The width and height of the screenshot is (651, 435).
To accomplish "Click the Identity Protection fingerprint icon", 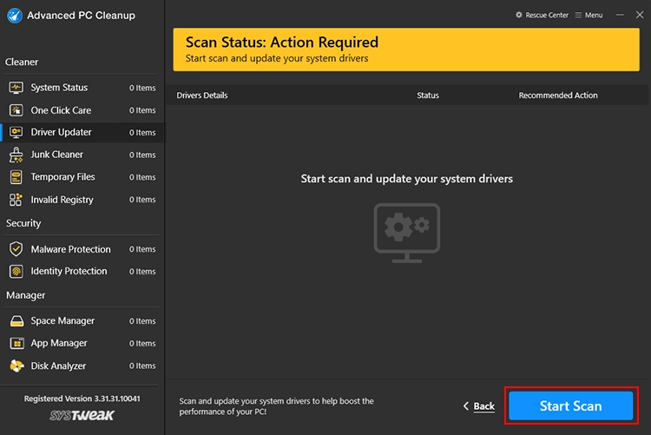I will [16, 271].
